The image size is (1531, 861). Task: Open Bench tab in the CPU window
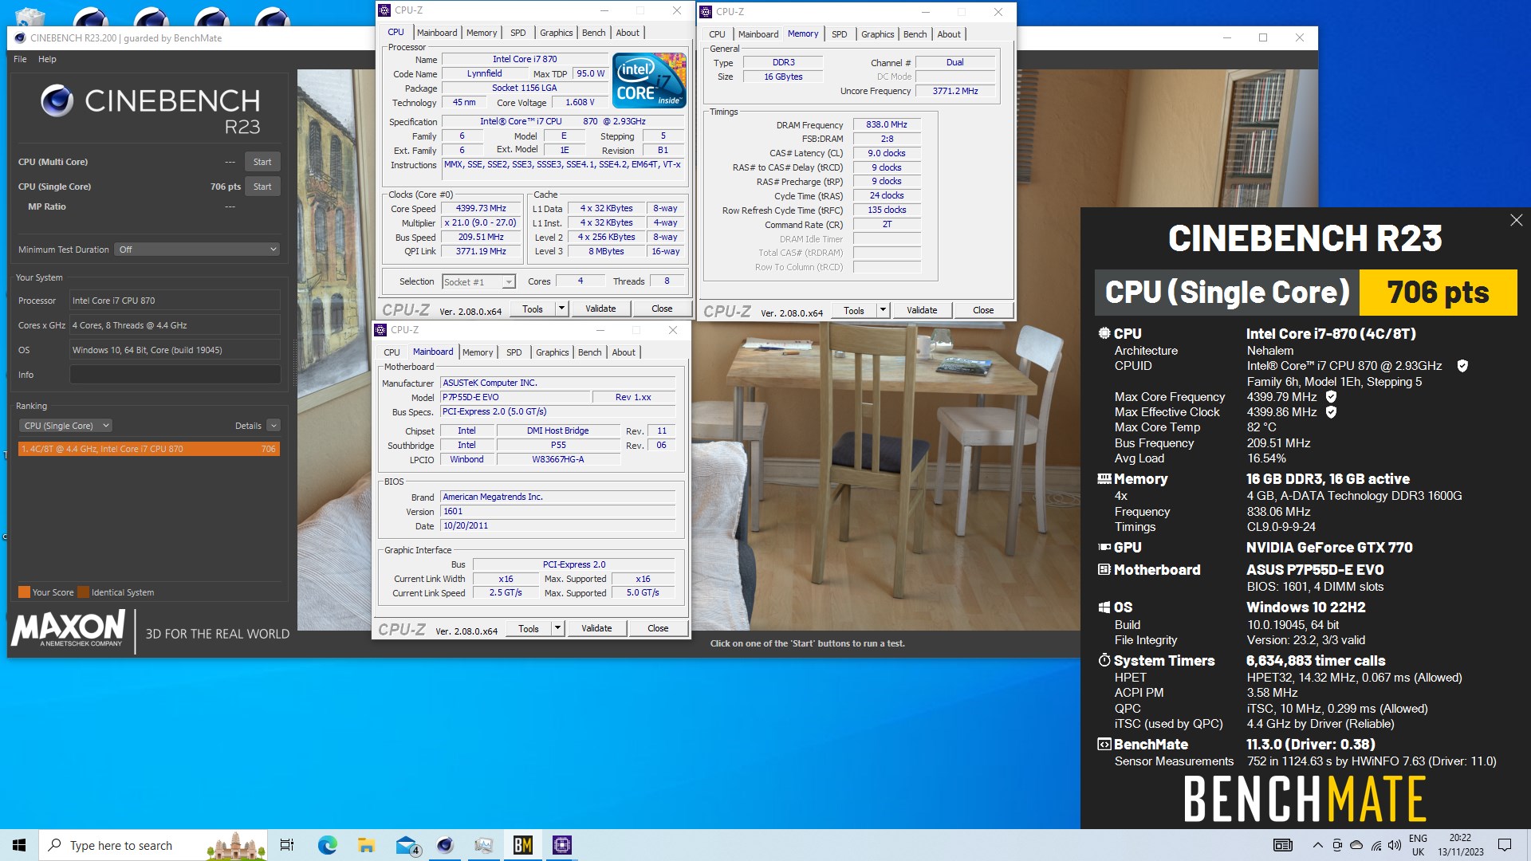point(594,33)
